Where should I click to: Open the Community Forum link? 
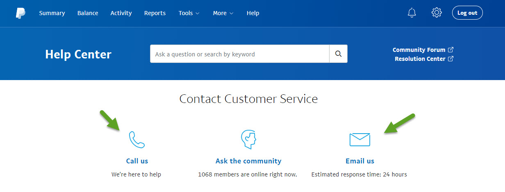(x=419, y=50)
